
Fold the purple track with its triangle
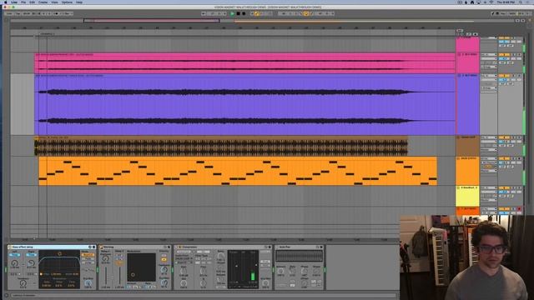point(459,76)
